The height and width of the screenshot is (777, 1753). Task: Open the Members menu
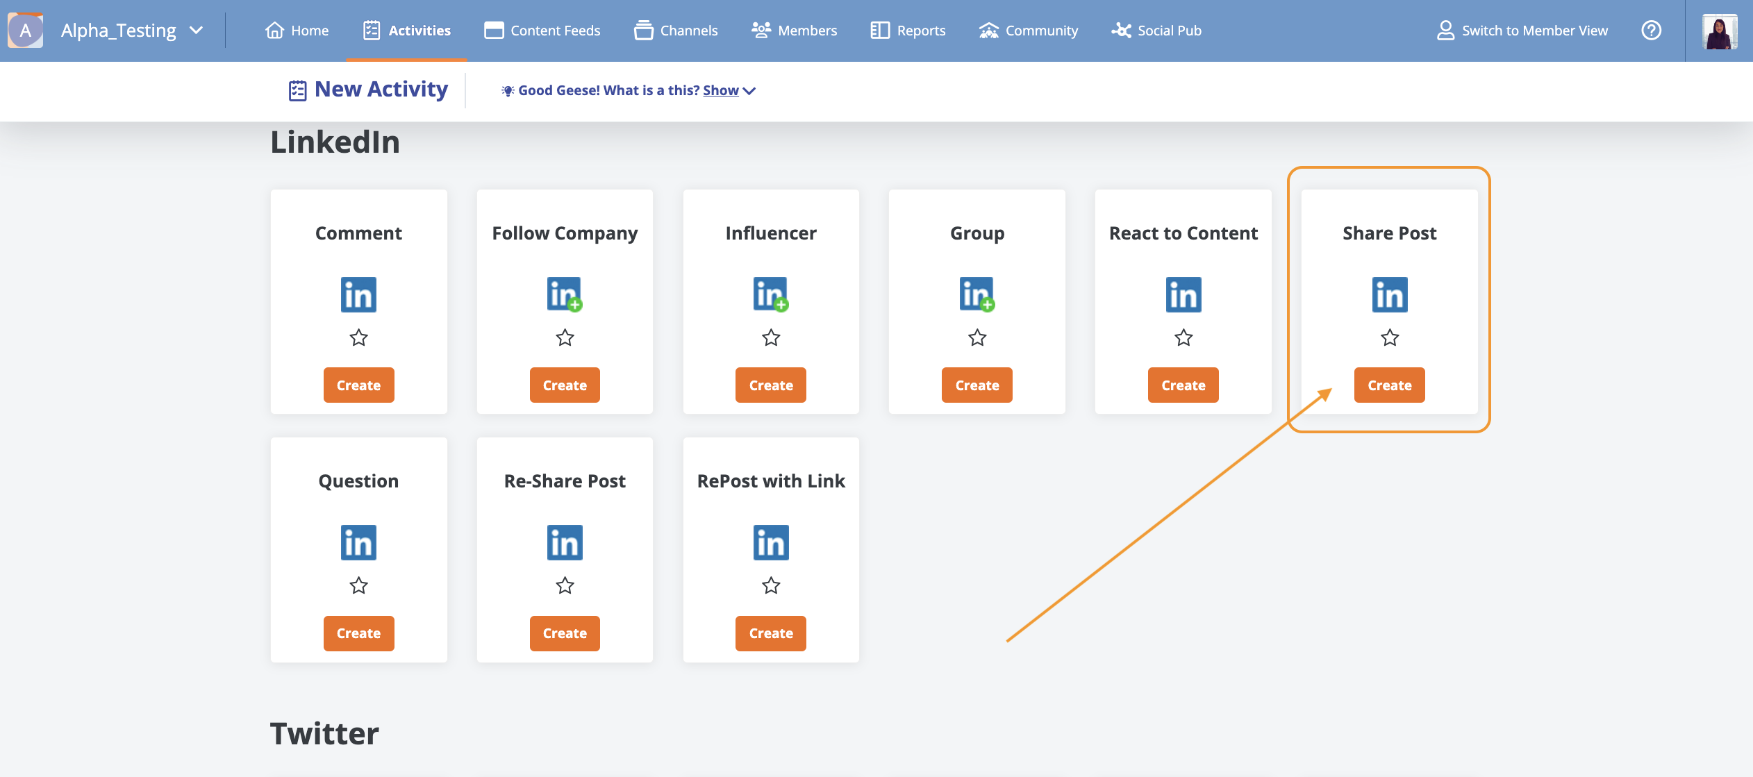point(795,31)
